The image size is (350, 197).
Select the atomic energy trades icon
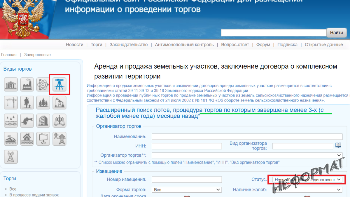click(x=43, y=85)
